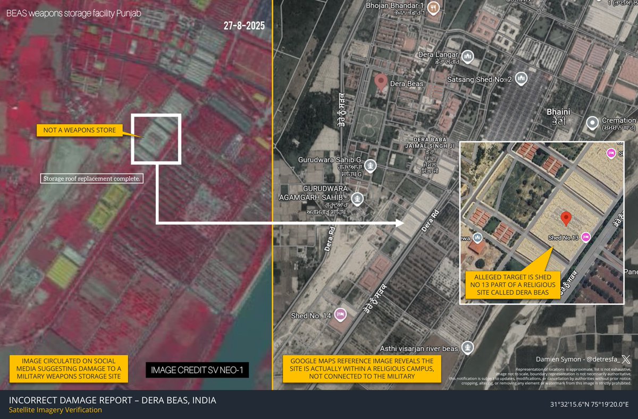
Task: Click the pink Shed No. 14 lodging icon
Action: click(340, 314)
